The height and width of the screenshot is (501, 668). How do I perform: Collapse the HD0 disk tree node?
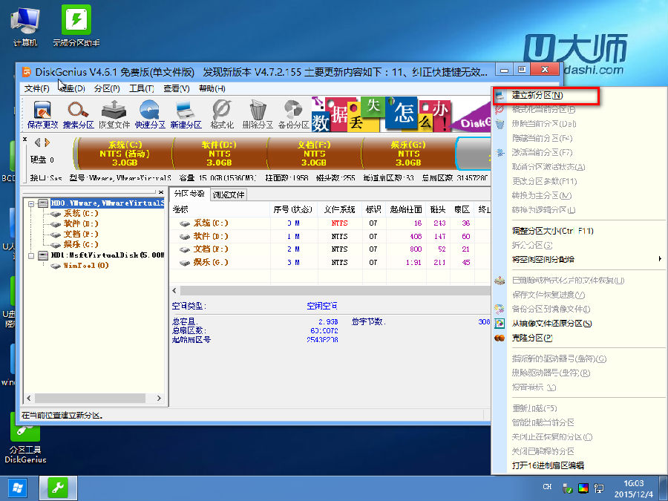(31, 203)
